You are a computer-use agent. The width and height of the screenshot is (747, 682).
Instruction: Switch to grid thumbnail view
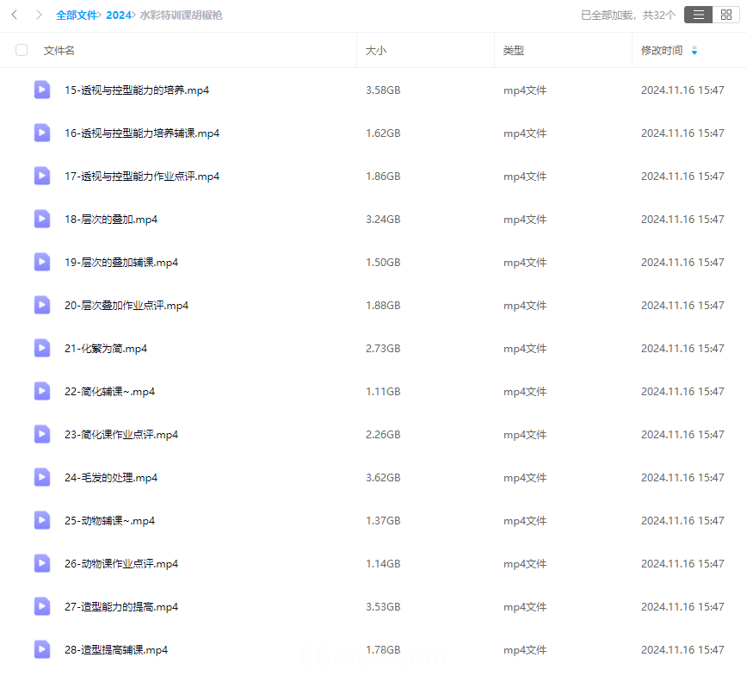725,15
